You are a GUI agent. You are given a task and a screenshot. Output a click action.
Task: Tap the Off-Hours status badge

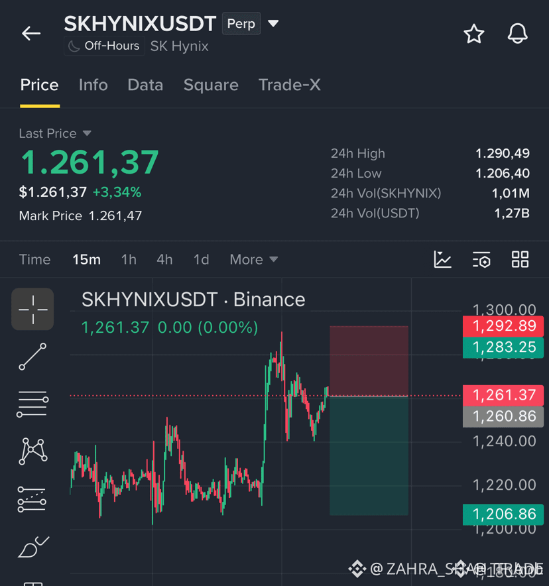point(104,46)
